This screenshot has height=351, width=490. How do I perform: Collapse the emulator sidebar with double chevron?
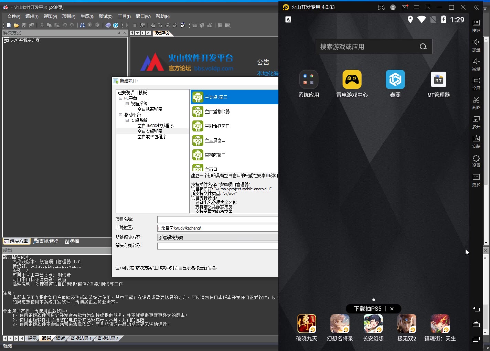click(476, 7)
